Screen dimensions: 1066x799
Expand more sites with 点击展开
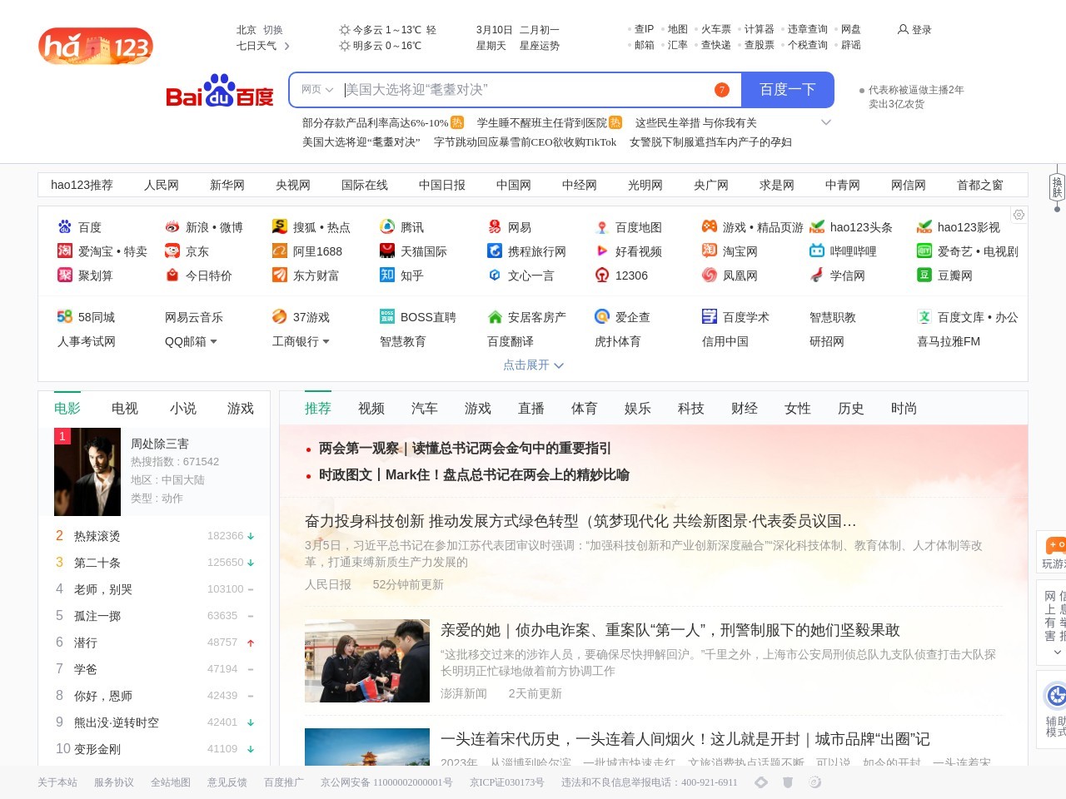click(x=533, y=365)
